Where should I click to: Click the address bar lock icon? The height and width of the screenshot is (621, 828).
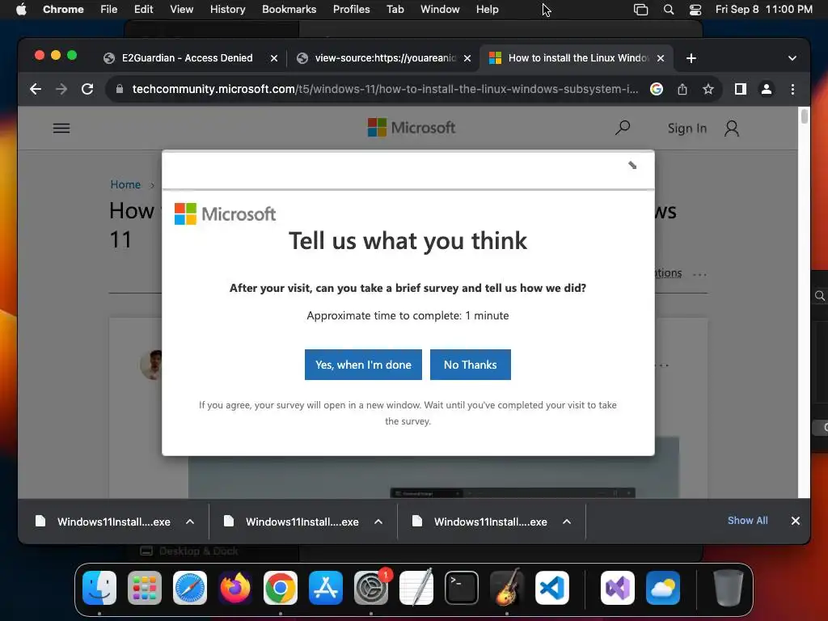point(120,89)
